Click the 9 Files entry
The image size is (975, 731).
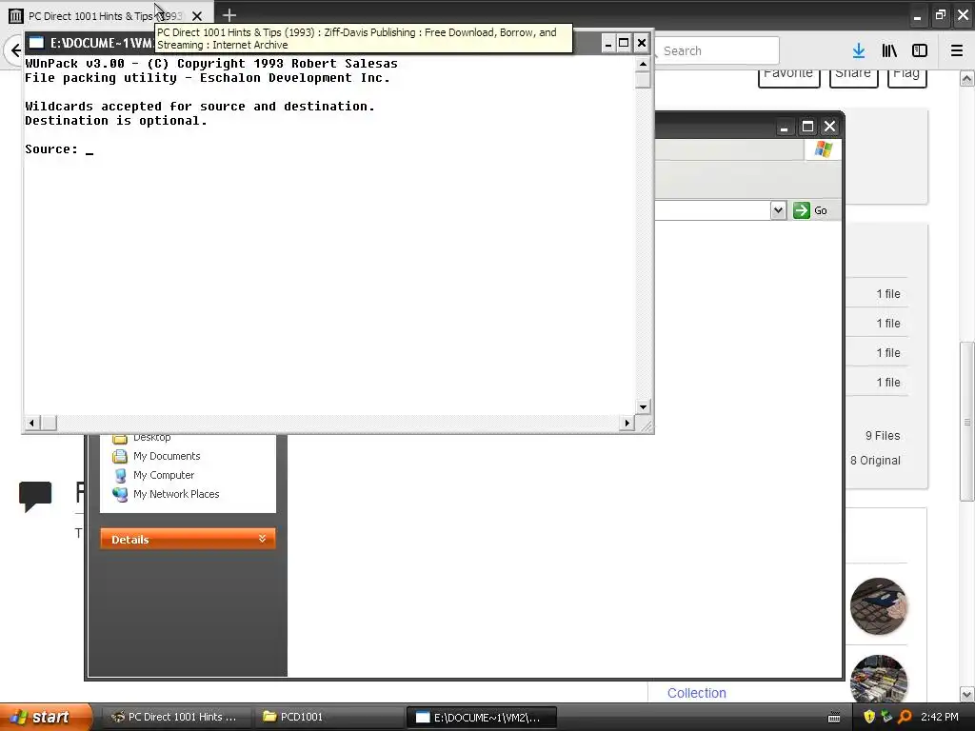pyautogui.click(x=883, y=436)
